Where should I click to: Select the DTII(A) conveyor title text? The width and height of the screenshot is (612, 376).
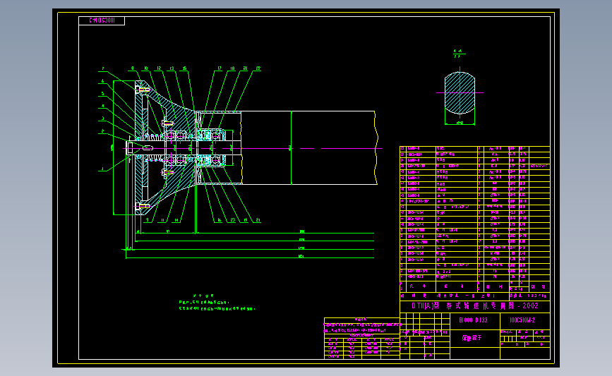(475, 306)
